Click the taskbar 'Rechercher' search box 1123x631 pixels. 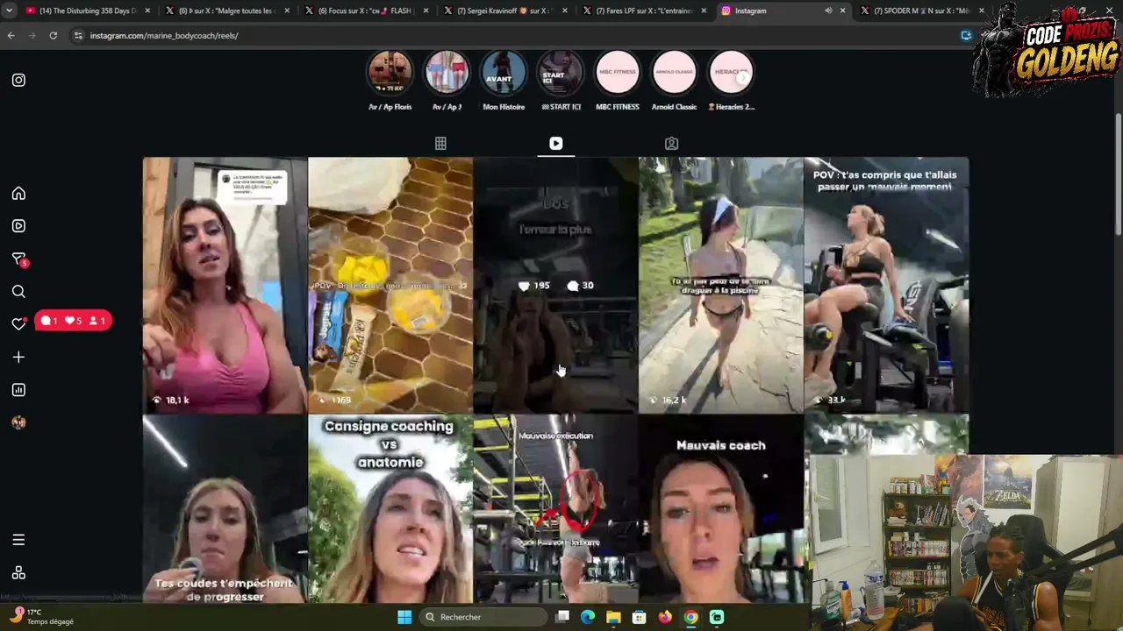click(485, 617)
